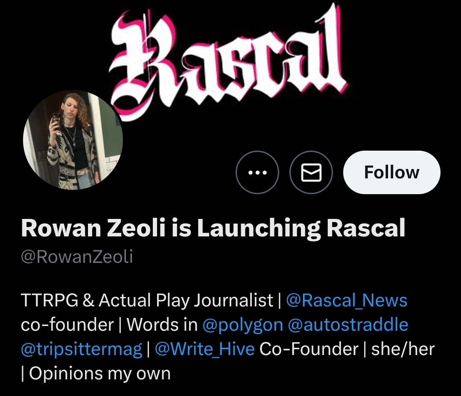Screen dimensions: 461x396
Task: Click the Words in text before @polygon
Action: [162, 325]
